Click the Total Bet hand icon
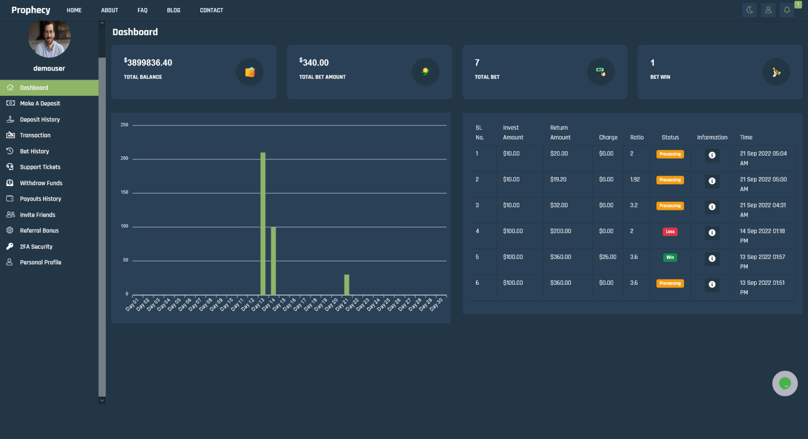Screen dimensions: 808x439 point(601,72)
